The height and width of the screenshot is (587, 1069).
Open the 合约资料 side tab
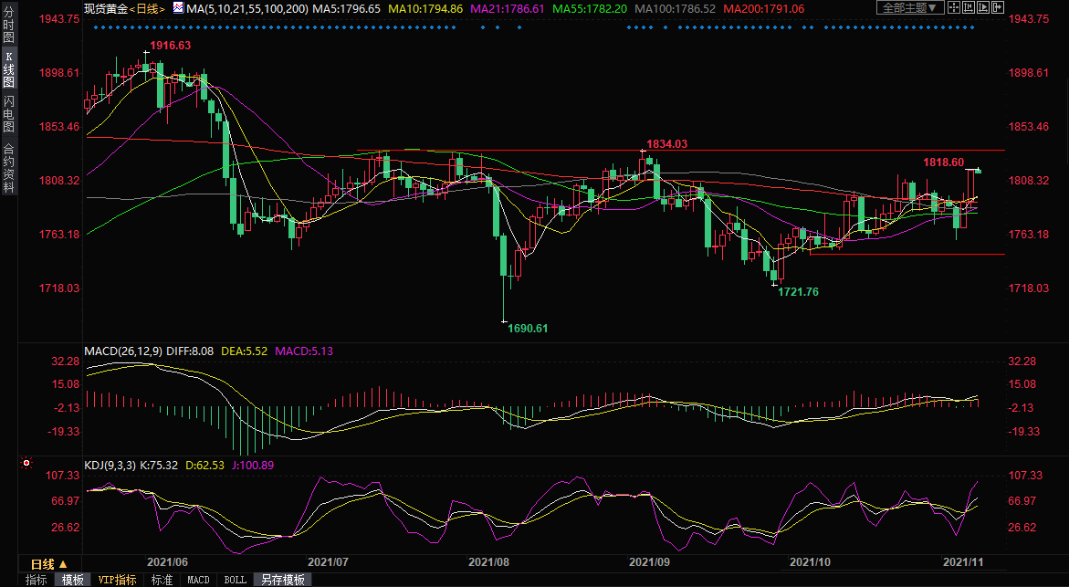[x=8, y=167]
